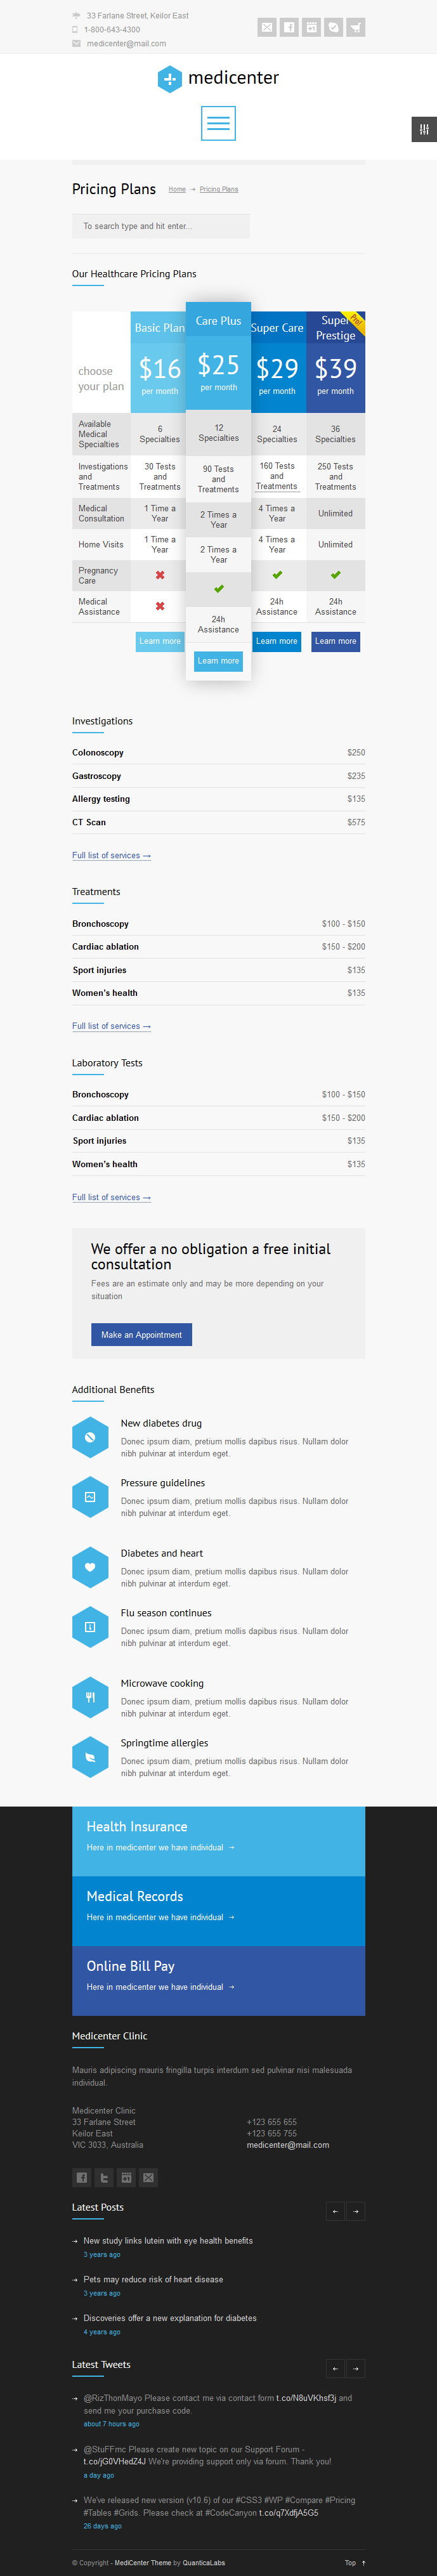Open the style selector sliders panel

[424, 129]
